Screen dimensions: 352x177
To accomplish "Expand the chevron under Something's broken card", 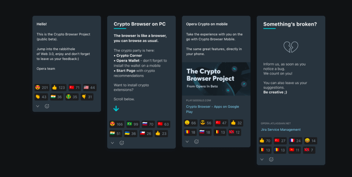I will [262, 159].
